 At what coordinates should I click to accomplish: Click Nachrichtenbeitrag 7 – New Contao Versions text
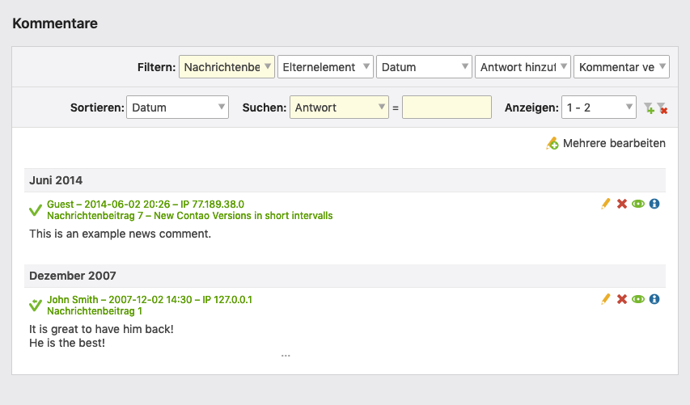(x=189, y=216)
